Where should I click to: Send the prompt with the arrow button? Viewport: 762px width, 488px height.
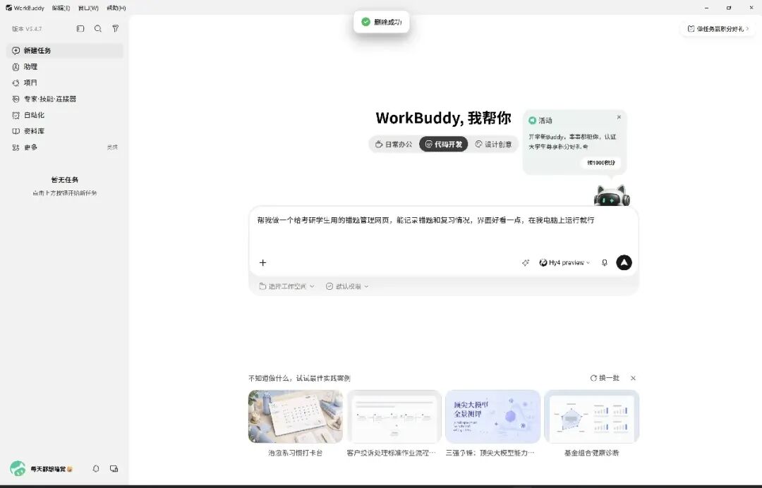(x=624, y=263)
